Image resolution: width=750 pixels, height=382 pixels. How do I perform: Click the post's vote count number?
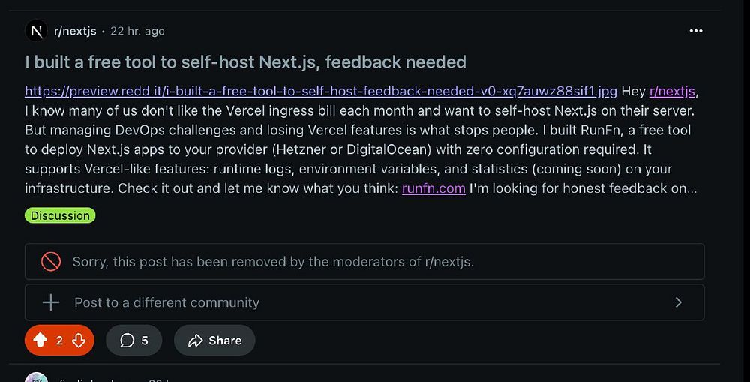tap(59, 341)
